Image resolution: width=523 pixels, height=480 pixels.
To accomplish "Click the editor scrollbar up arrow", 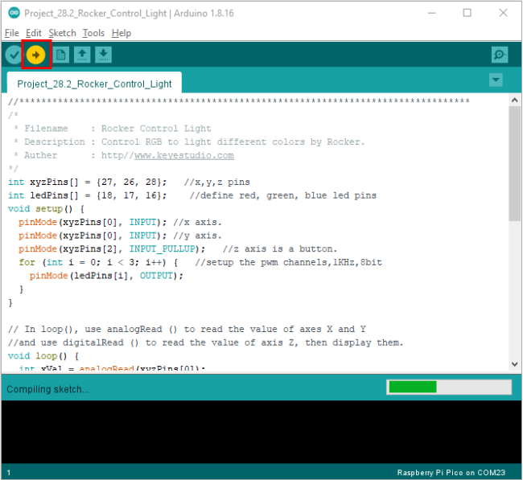I will click(x=514, y=100).
